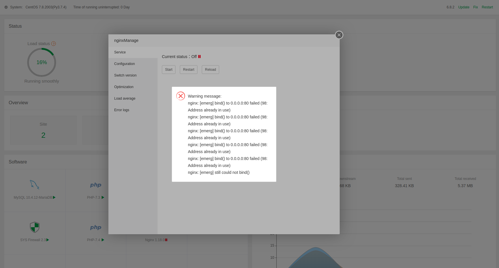This screenshot has height=268, width=499.
Task: Click the Load status help icon
Action: click(53, 44)
